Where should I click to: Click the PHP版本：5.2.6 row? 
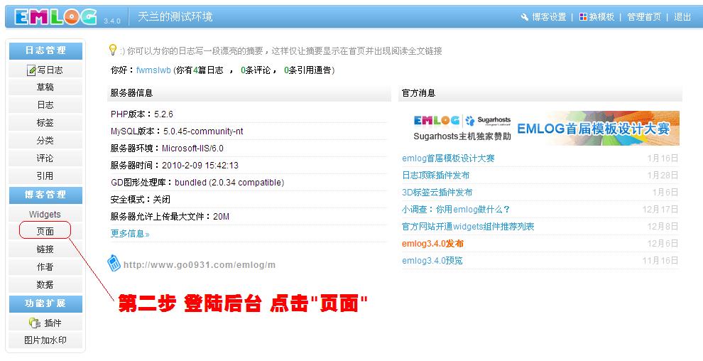coord(248,114)
